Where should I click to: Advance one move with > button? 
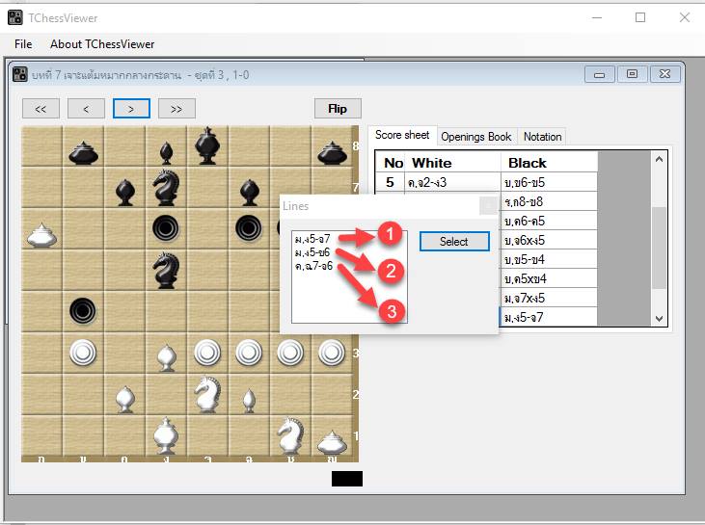131,109
